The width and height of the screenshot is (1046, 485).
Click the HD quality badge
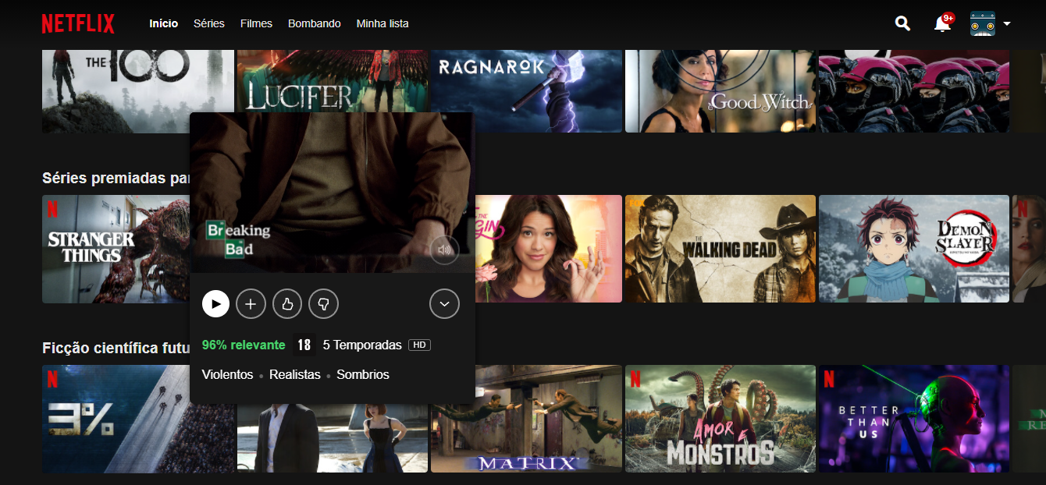click(419, 345)
